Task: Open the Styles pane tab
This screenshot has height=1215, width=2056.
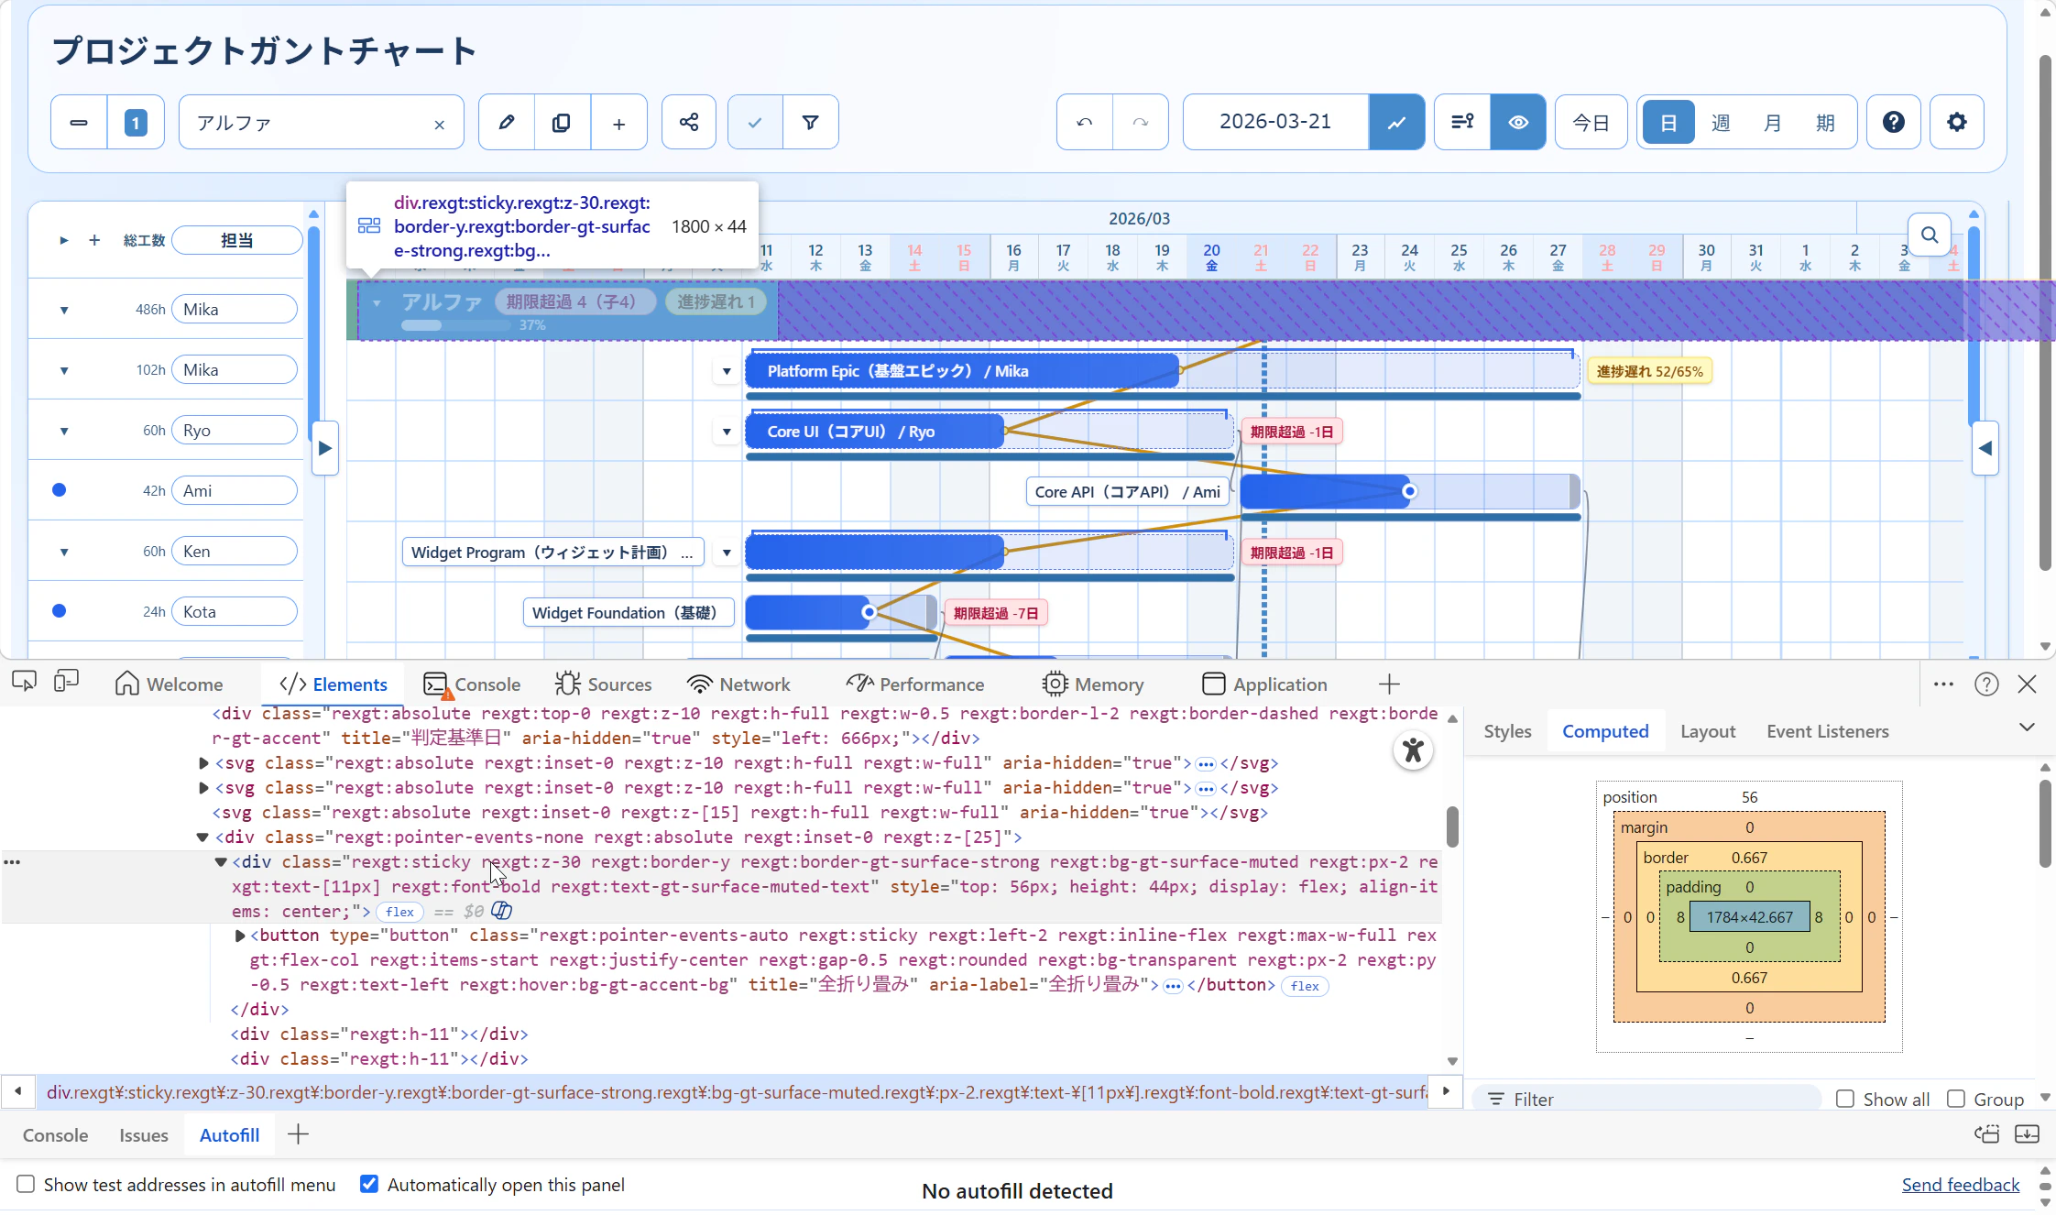Action: (x=1507, y=731)
